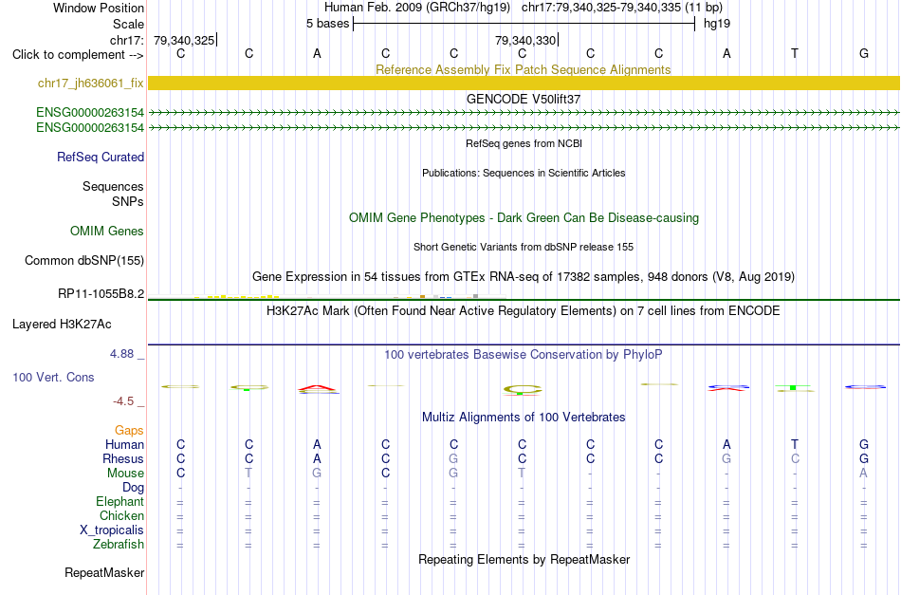This screenshot has width=901, height=595.
Task: Click the blue G PhyloP logo at far right
Action: [864, 387]
